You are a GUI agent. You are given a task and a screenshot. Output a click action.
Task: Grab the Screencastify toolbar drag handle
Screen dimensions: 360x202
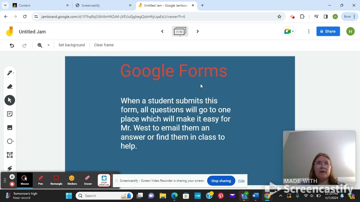[x=4, y=180]
